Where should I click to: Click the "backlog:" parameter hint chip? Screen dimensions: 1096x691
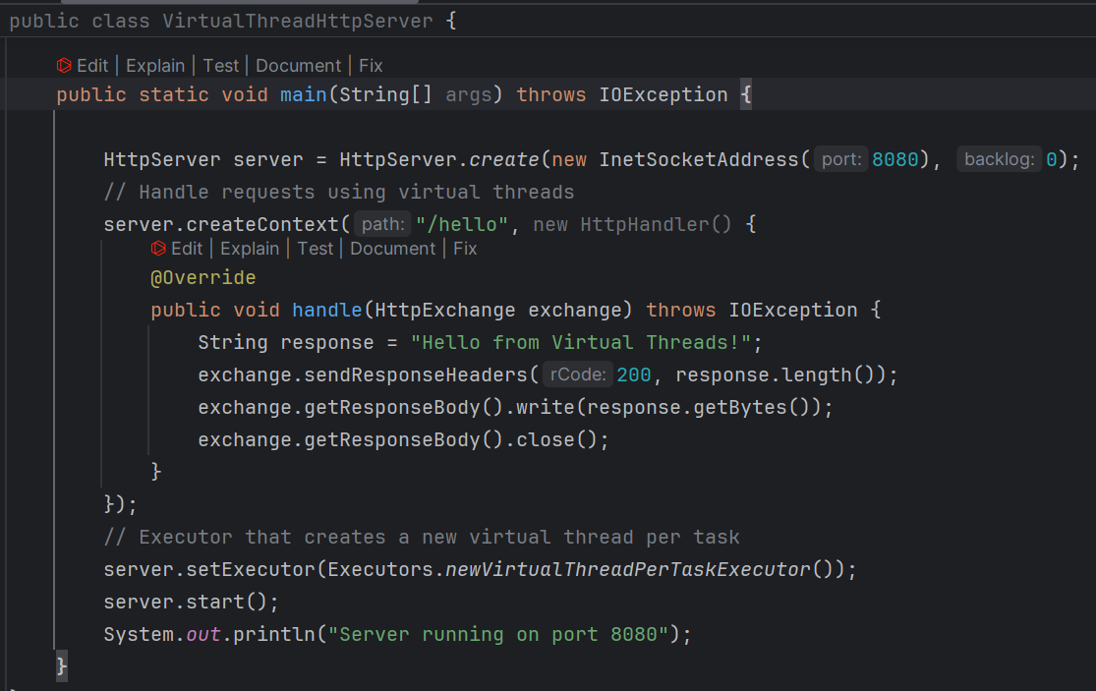(1000, 158)
